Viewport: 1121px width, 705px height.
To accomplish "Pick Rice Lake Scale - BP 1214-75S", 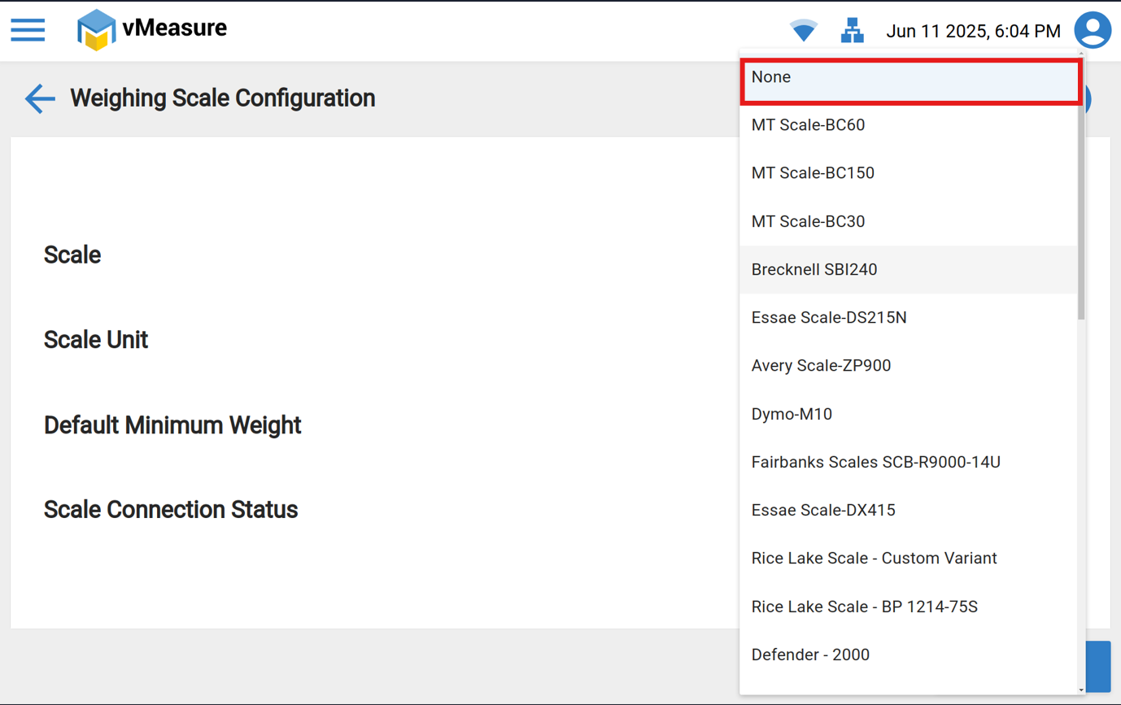I will point(908,607).
